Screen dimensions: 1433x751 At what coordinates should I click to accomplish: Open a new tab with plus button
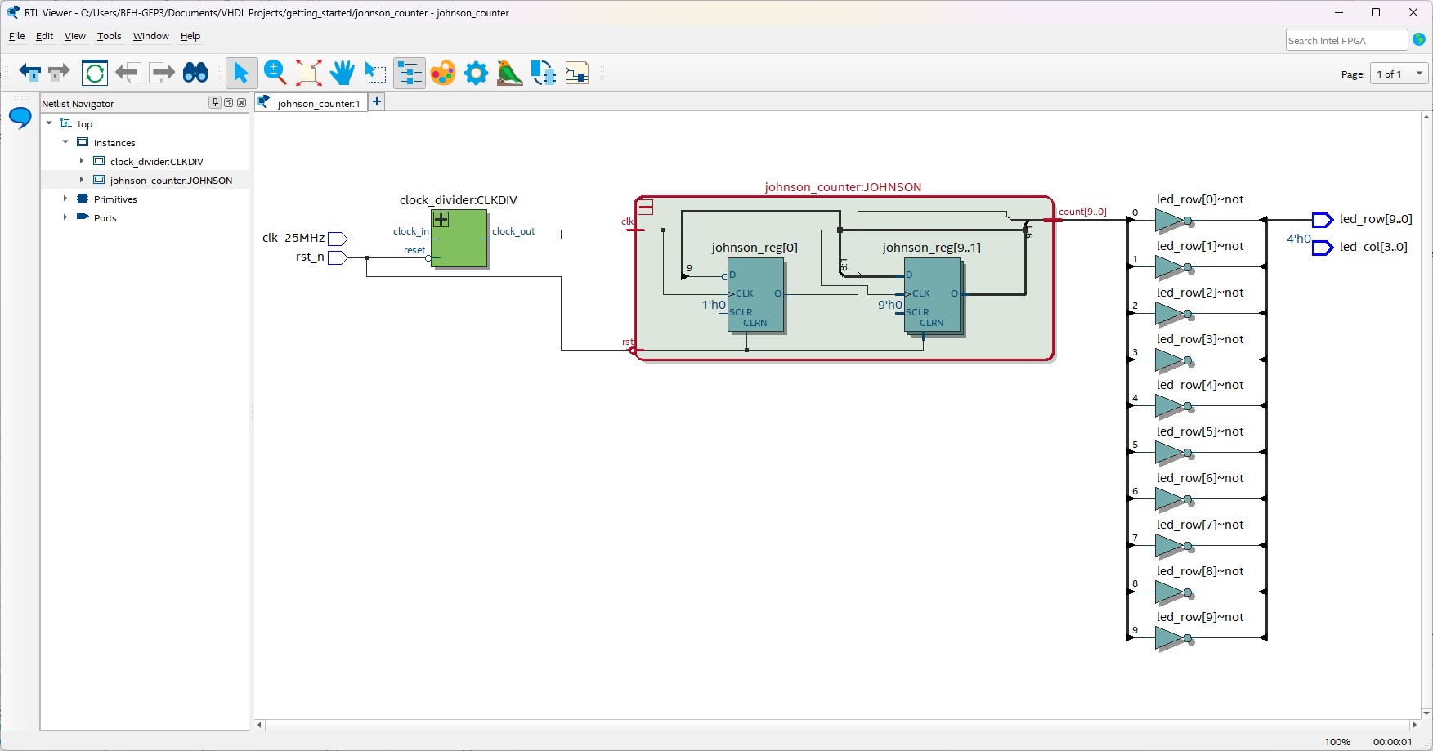coord(377,102)
